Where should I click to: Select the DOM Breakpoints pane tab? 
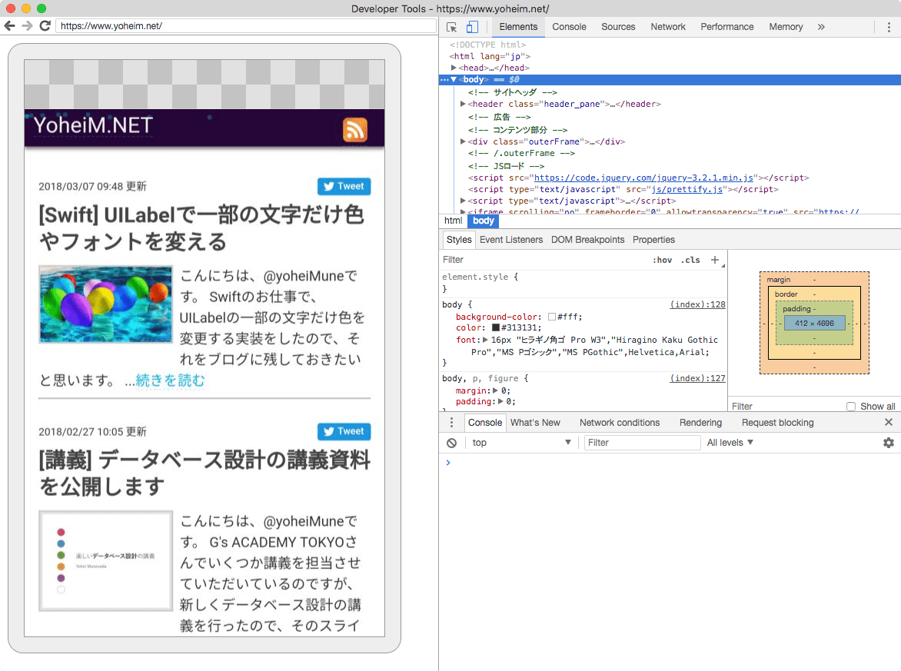[x=587, y=240]
